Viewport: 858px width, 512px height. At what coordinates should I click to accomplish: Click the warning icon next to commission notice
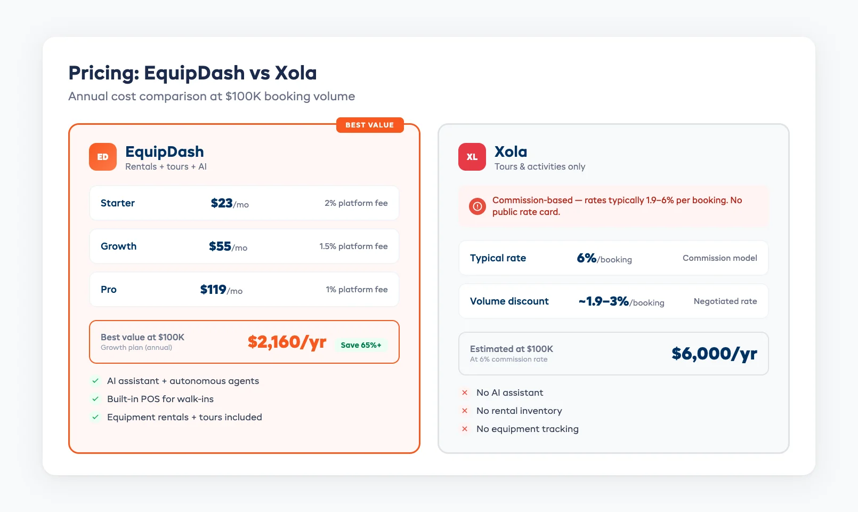tap(477, 206)
